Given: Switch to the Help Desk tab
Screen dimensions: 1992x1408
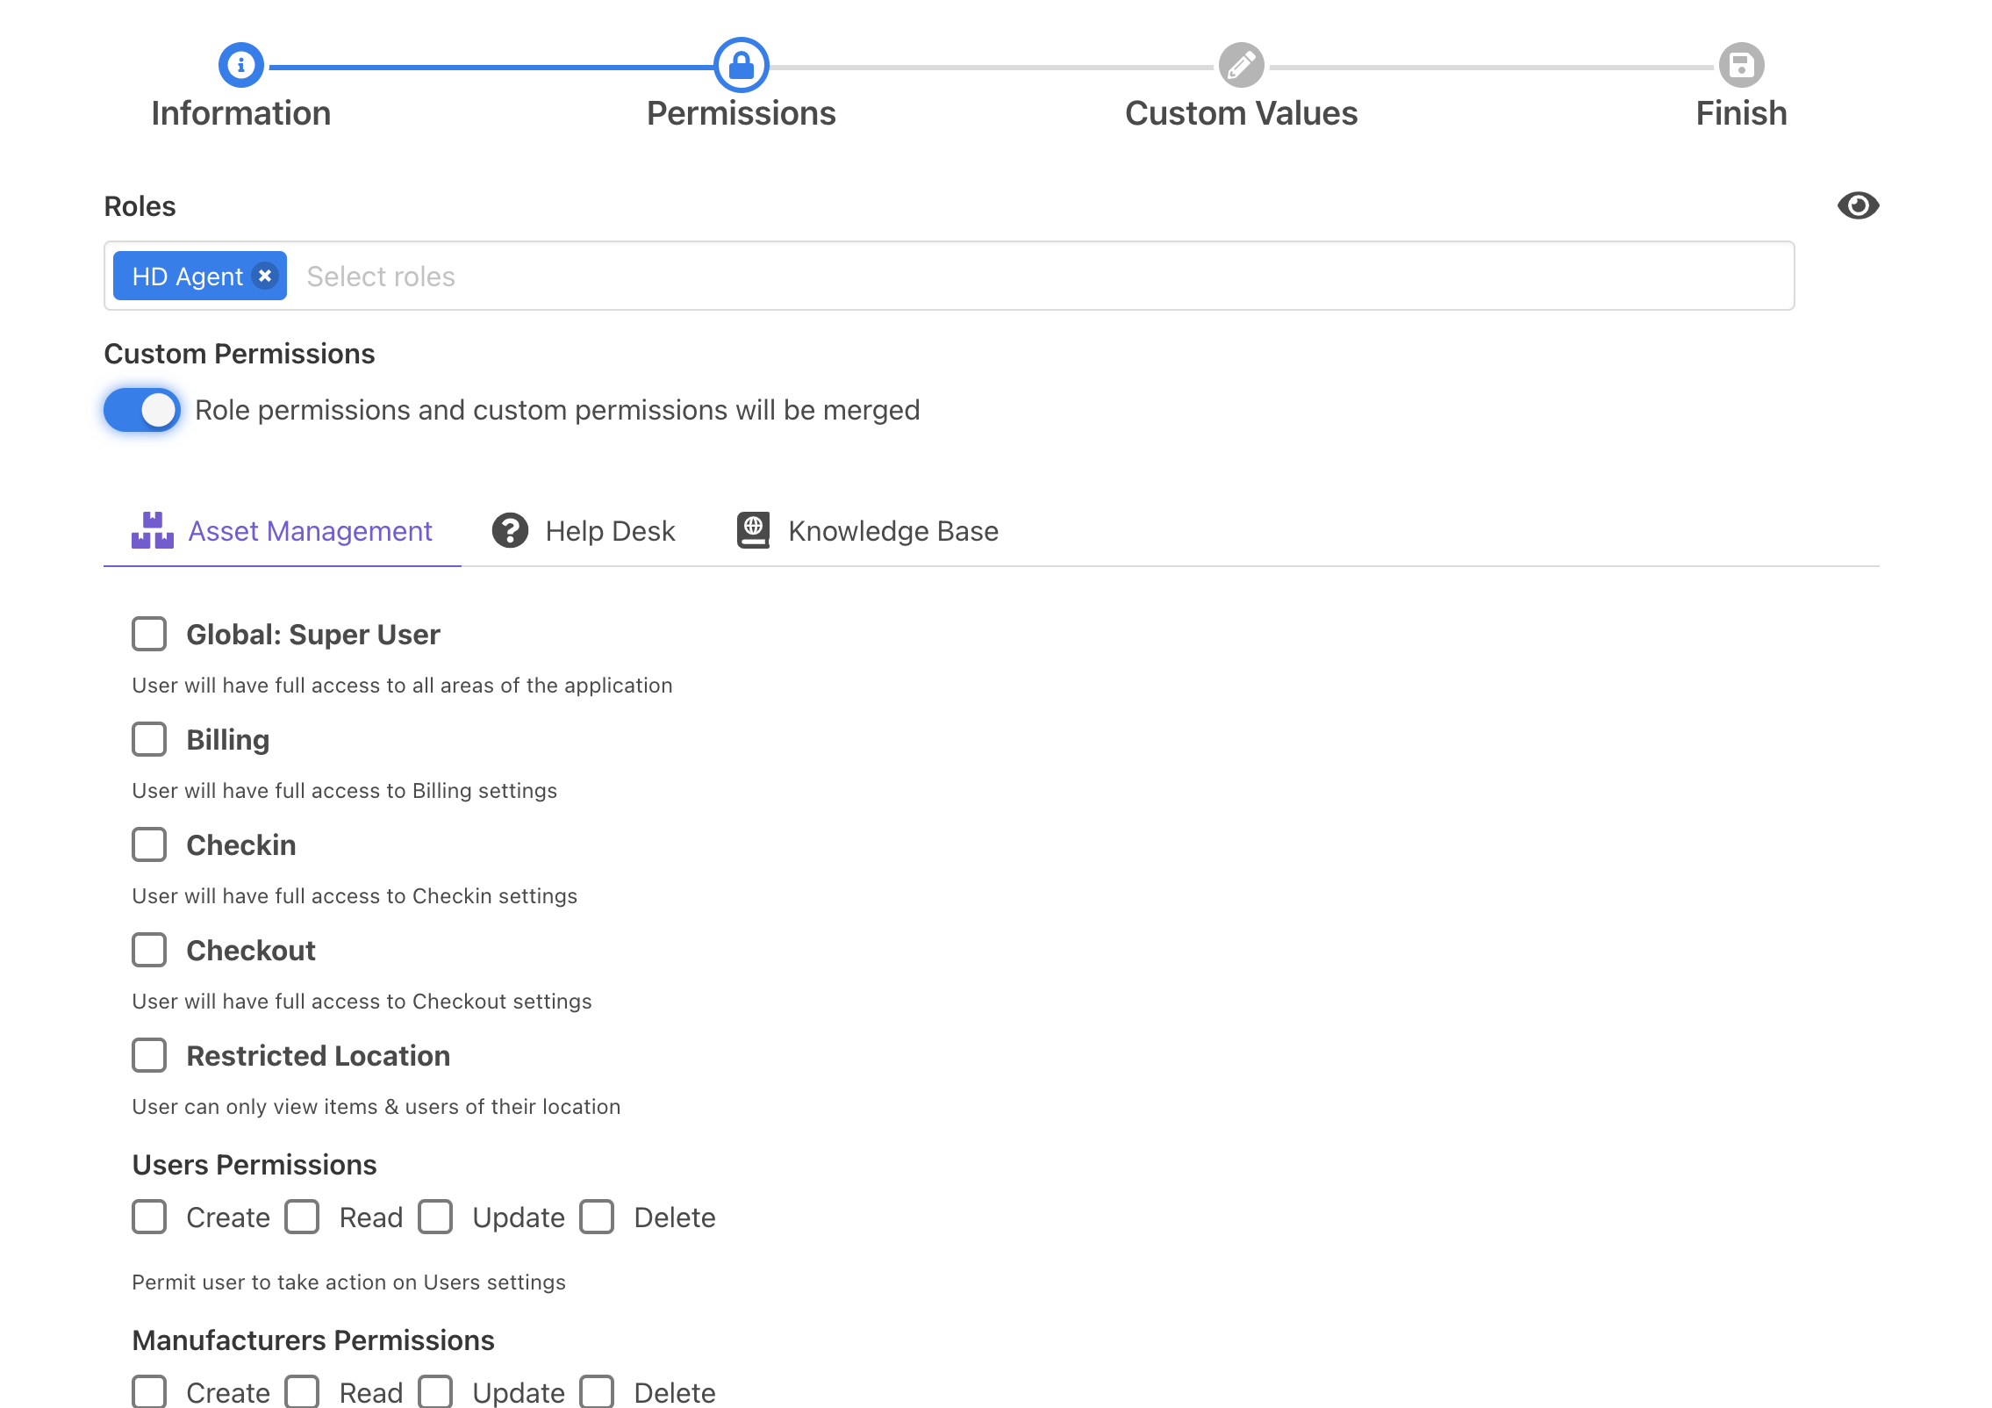Looking at the screenshot, I should [x=610, y=531].
